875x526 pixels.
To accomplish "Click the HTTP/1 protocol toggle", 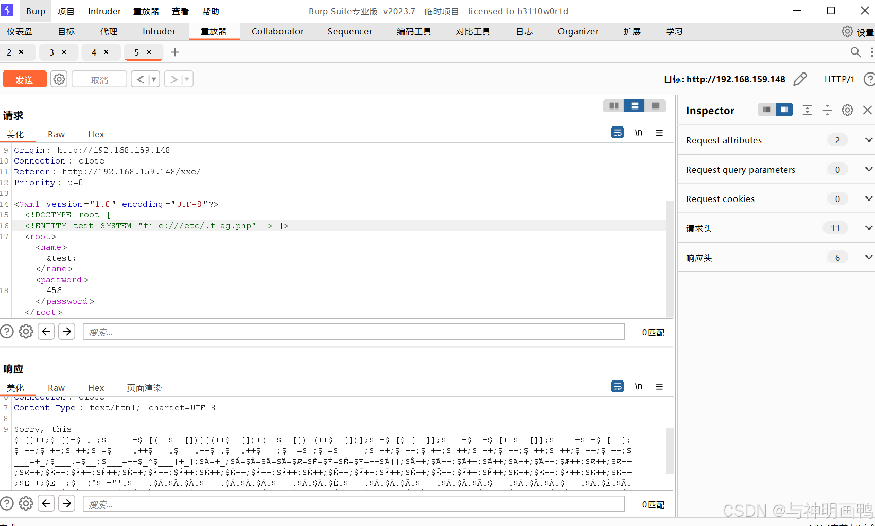I will (839, 79).
